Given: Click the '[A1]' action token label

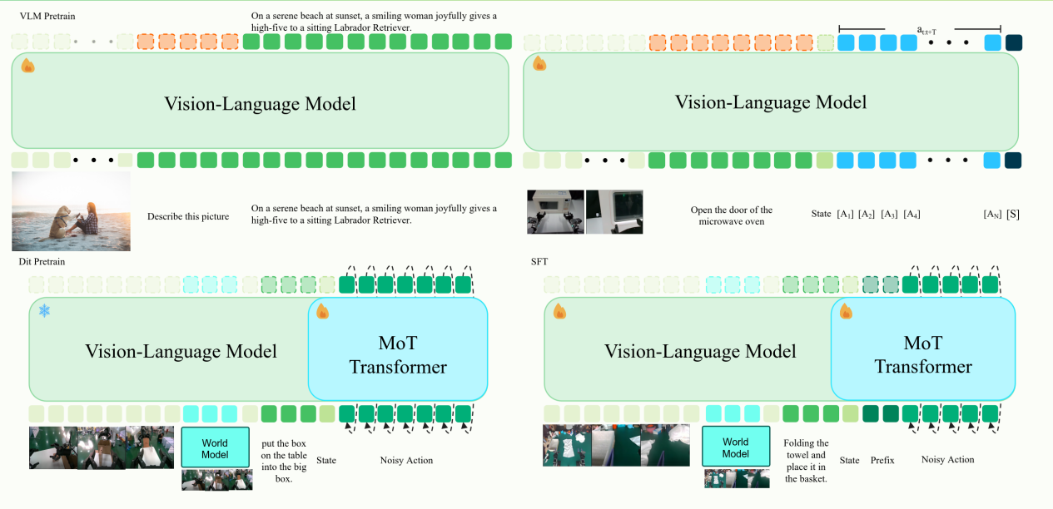Looking at the screenshot, I should point(845,215).
